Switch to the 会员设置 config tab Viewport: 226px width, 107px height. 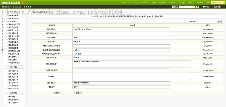click(x=119, y=16)
